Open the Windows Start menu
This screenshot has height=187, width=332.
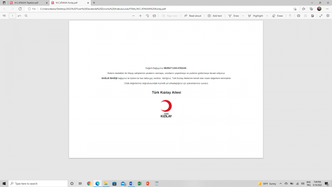(x=4, y=184)
